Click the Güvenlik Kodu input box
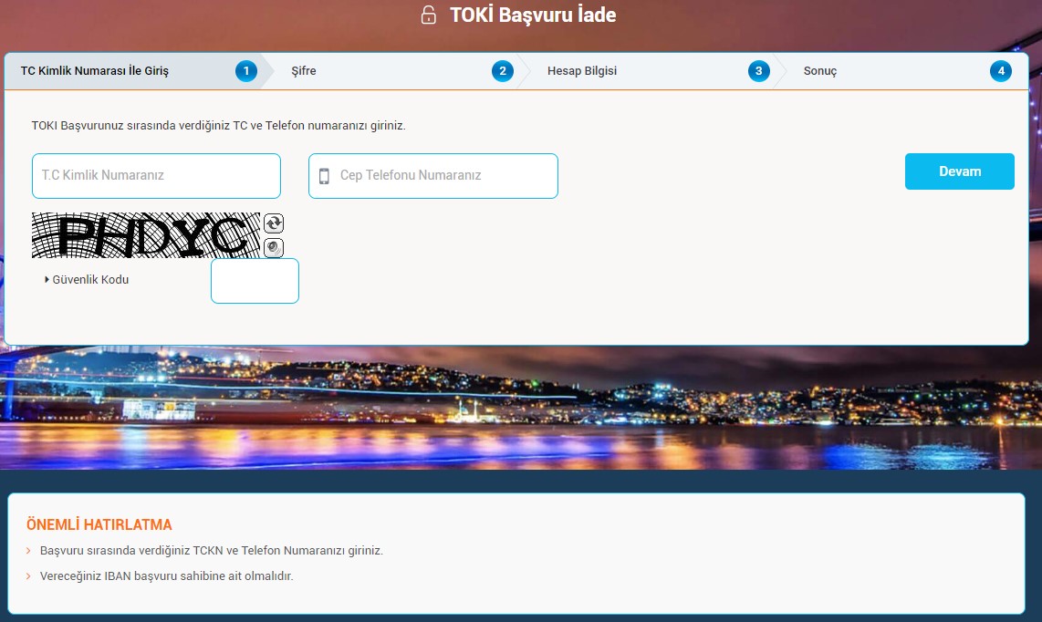The height and width of the screenshot is (622, 1042). click(x=255, y=281)
